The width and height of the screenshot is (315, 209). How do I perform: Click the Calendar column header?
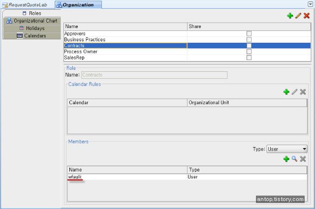point(127,103)
